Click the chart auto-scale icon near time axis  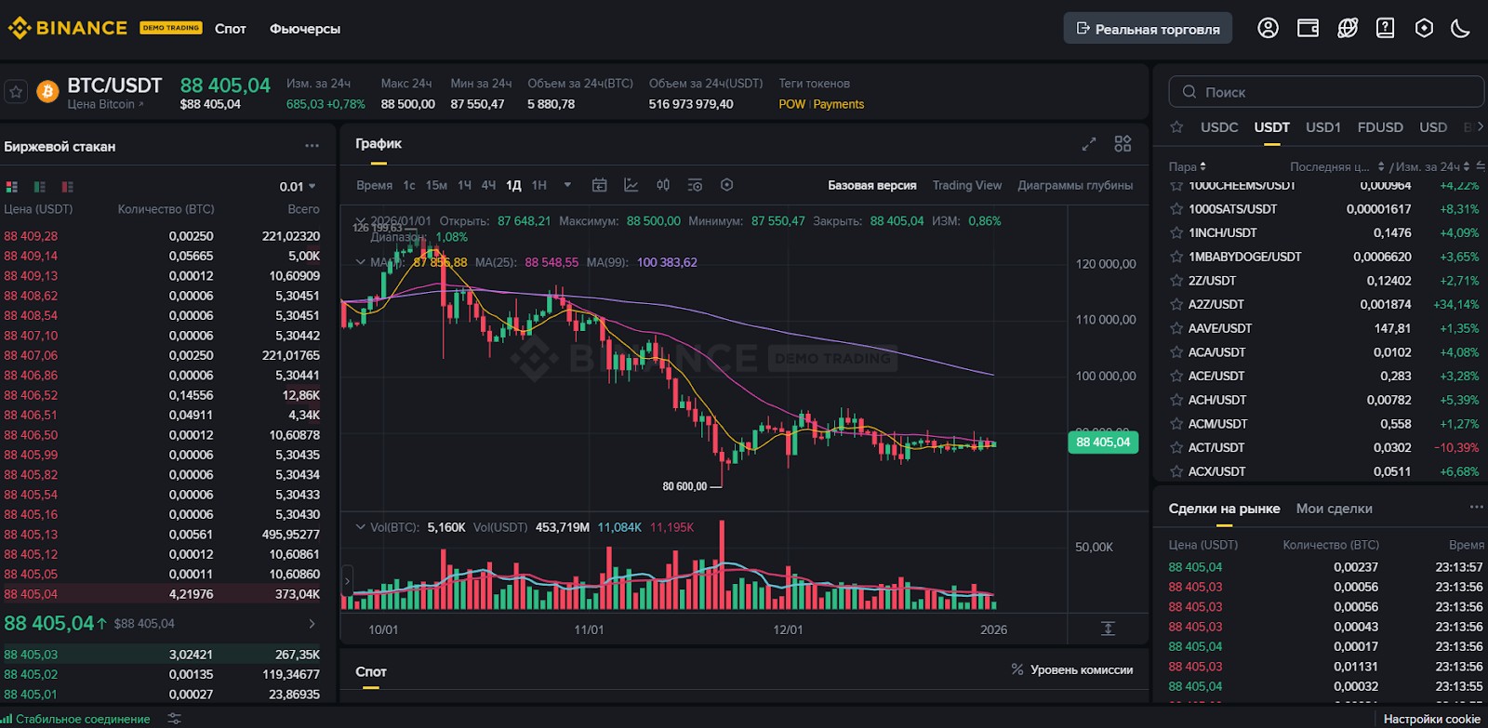[1108, 629]
